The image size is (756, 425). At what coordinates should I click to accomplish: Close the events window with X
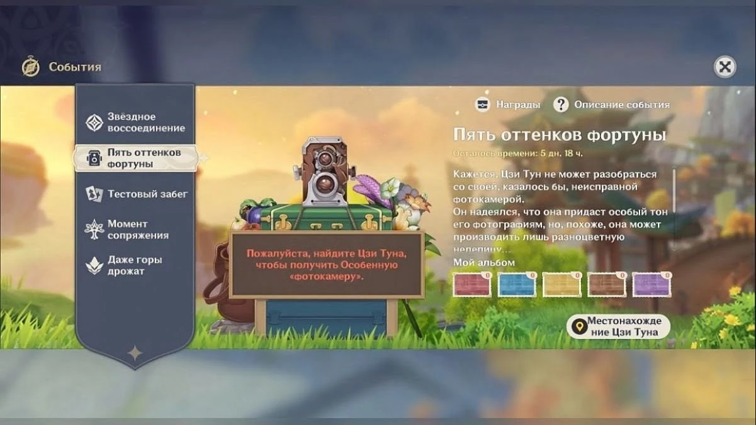click(725, 67)
